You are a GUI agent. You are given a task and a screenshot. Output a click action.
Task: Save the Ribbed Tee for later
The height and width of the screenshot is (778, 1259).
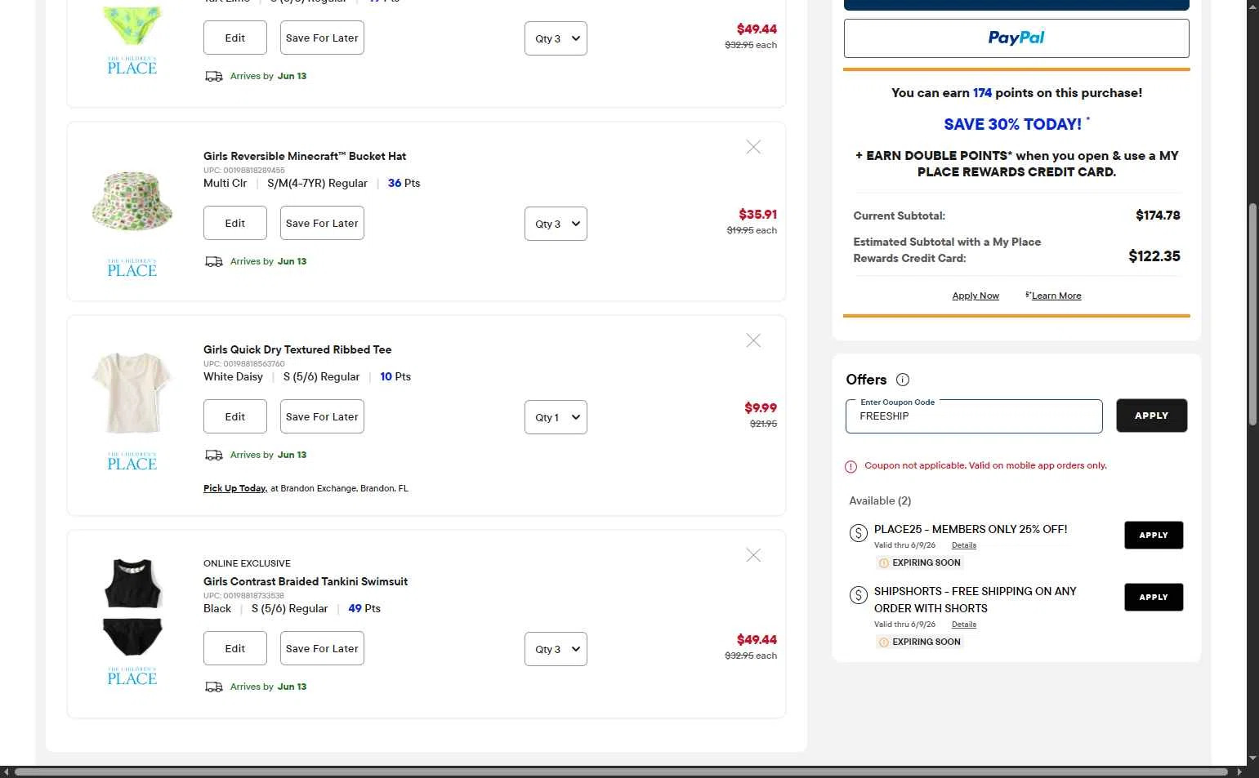click(x=322, y=416)
